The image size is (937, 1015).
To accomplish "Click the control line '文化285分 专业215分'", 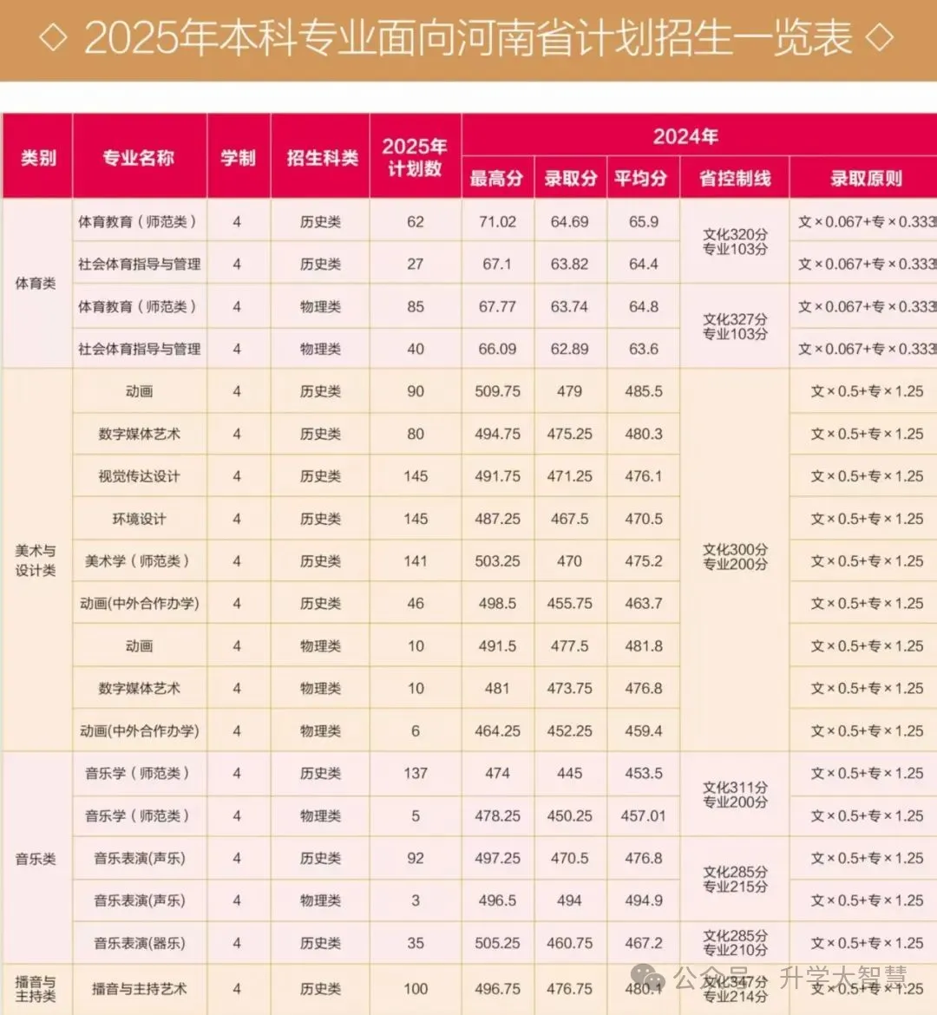I will click(735, 879).
